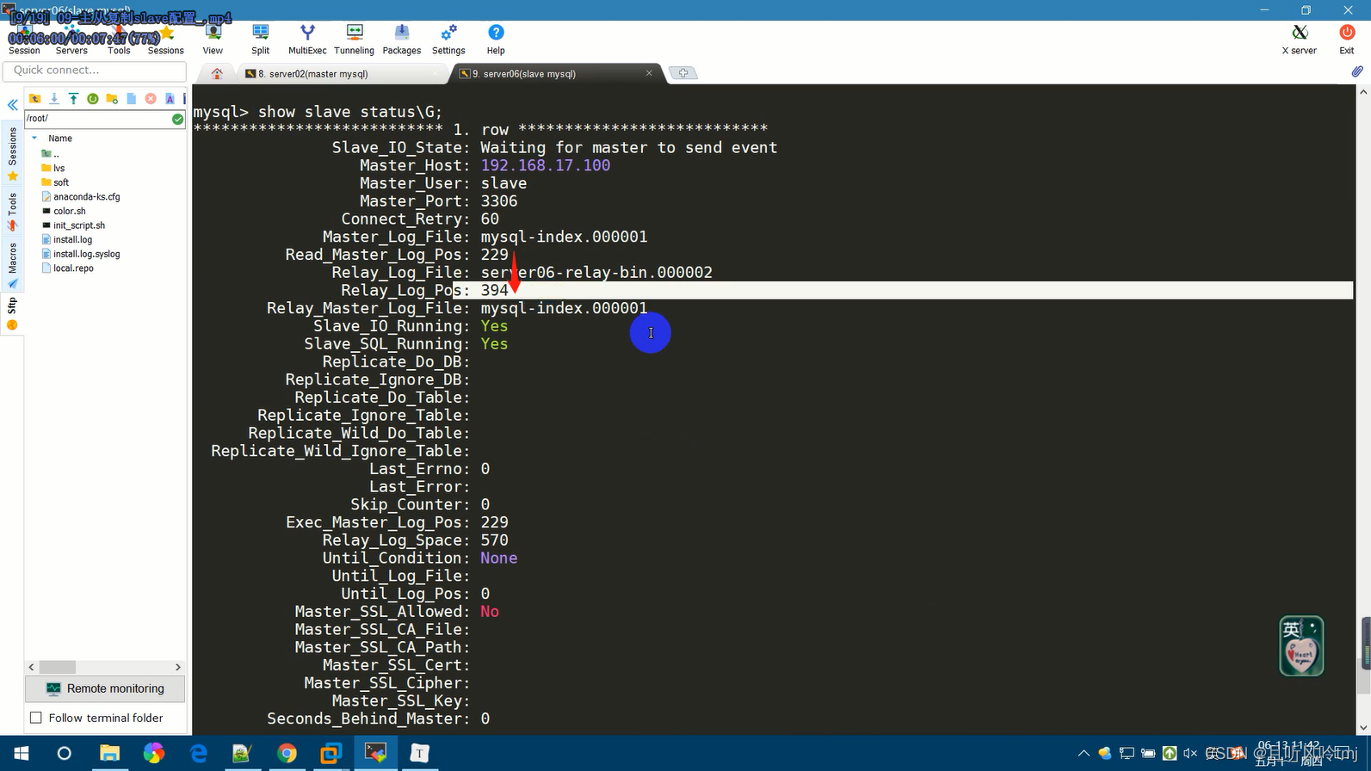Show hidden system tray icons
The image size is (1371, 771).
[x=1084, y=754]
